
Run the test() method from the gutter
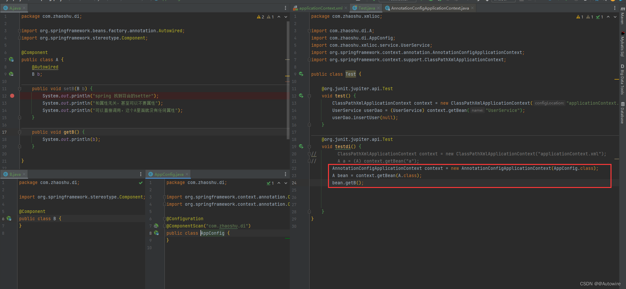pos(301,96)
